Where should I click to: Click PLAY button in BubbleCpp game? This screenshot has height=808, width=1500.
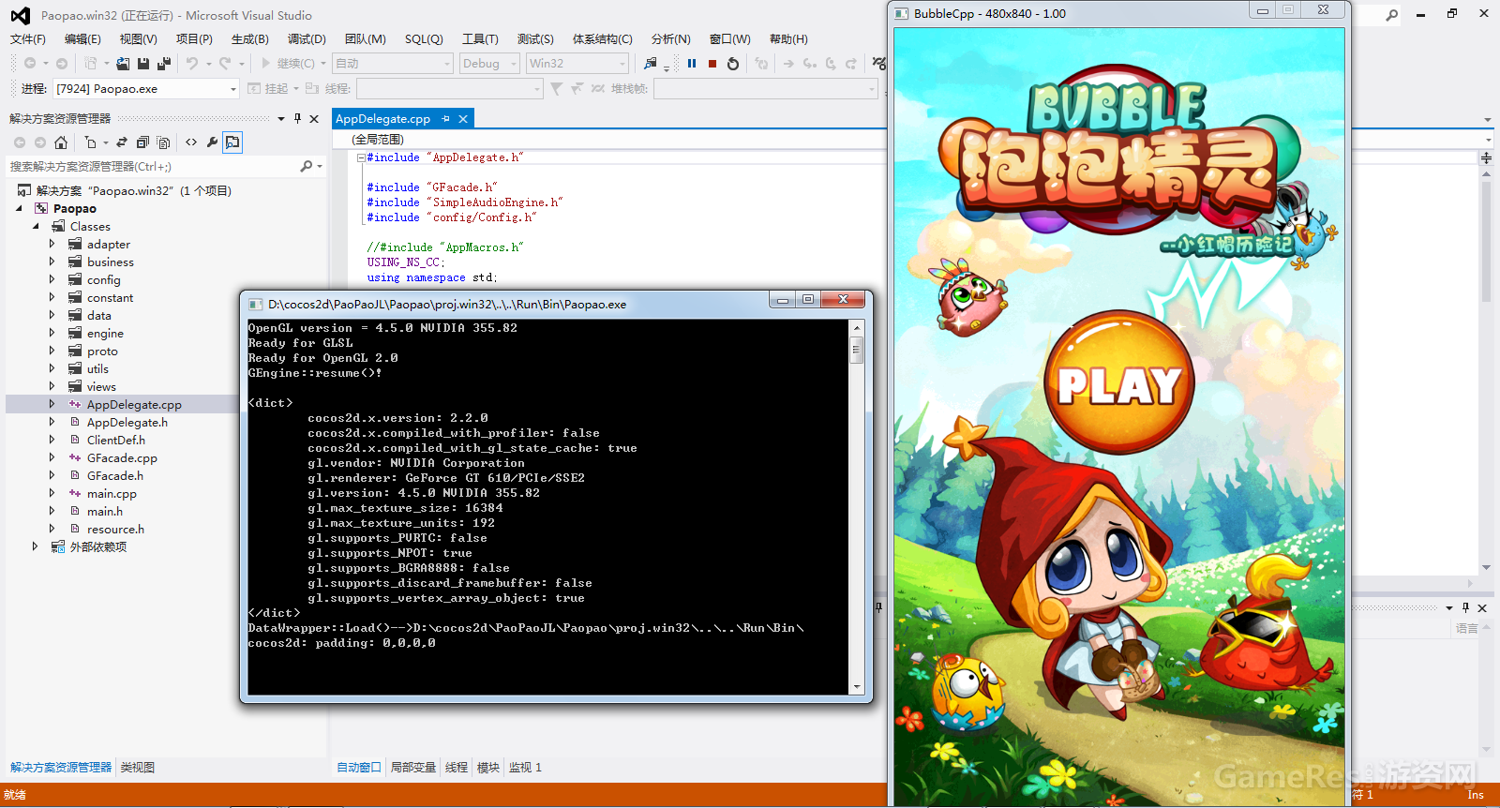1118,383
